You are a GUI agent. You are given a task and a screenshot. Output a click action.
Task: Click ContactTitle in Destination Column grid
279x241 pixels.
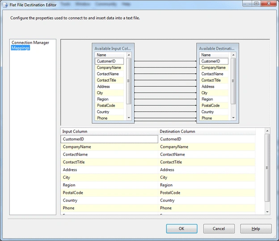point(207,162)
